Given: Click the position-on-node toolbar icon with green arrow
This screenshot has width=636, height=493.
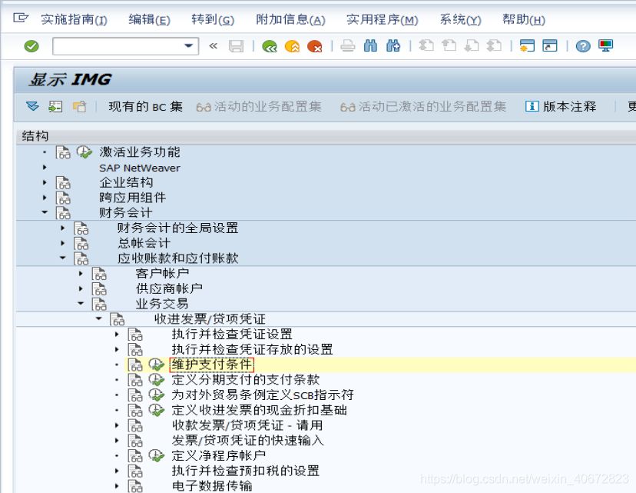Looking at the screenshot, I should coord(55,107).
